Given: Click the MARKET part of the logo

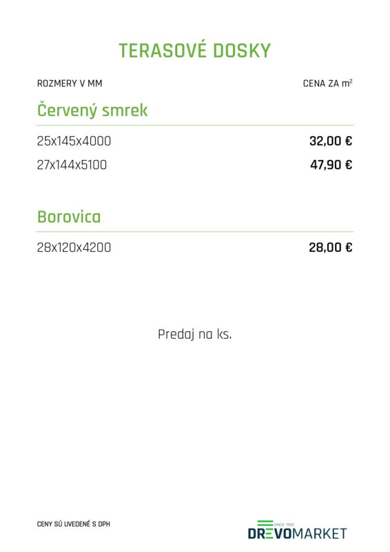Looking at the screenshot, I should click(320, 533).
